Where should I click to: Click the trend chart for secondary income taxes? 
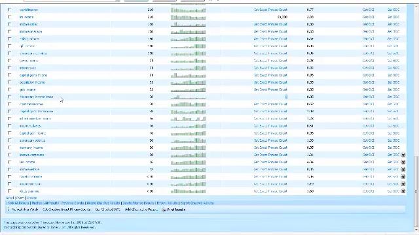pos(188,97)
